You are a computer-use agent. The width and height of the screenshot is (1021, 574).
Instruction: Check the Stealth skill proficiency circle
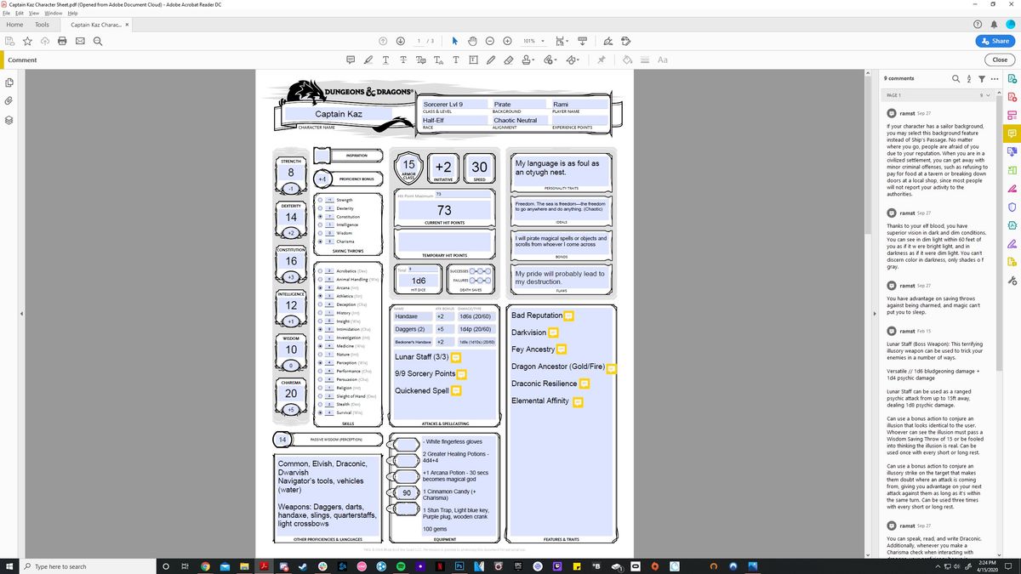(320, 405)
